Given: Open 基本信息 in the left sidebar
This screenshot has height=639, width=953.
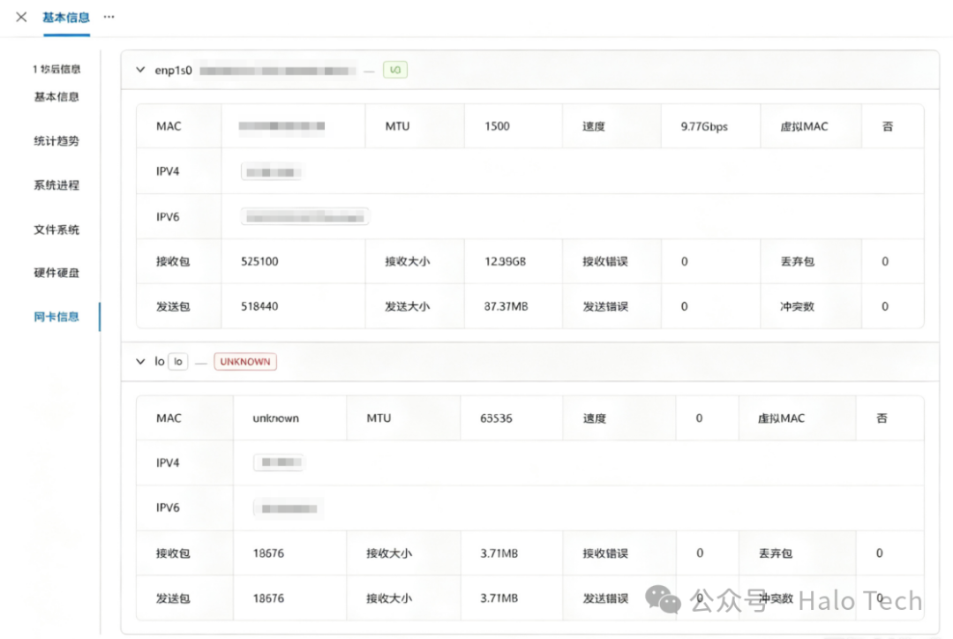Looking at the screenshot, I should coord(56,97).
